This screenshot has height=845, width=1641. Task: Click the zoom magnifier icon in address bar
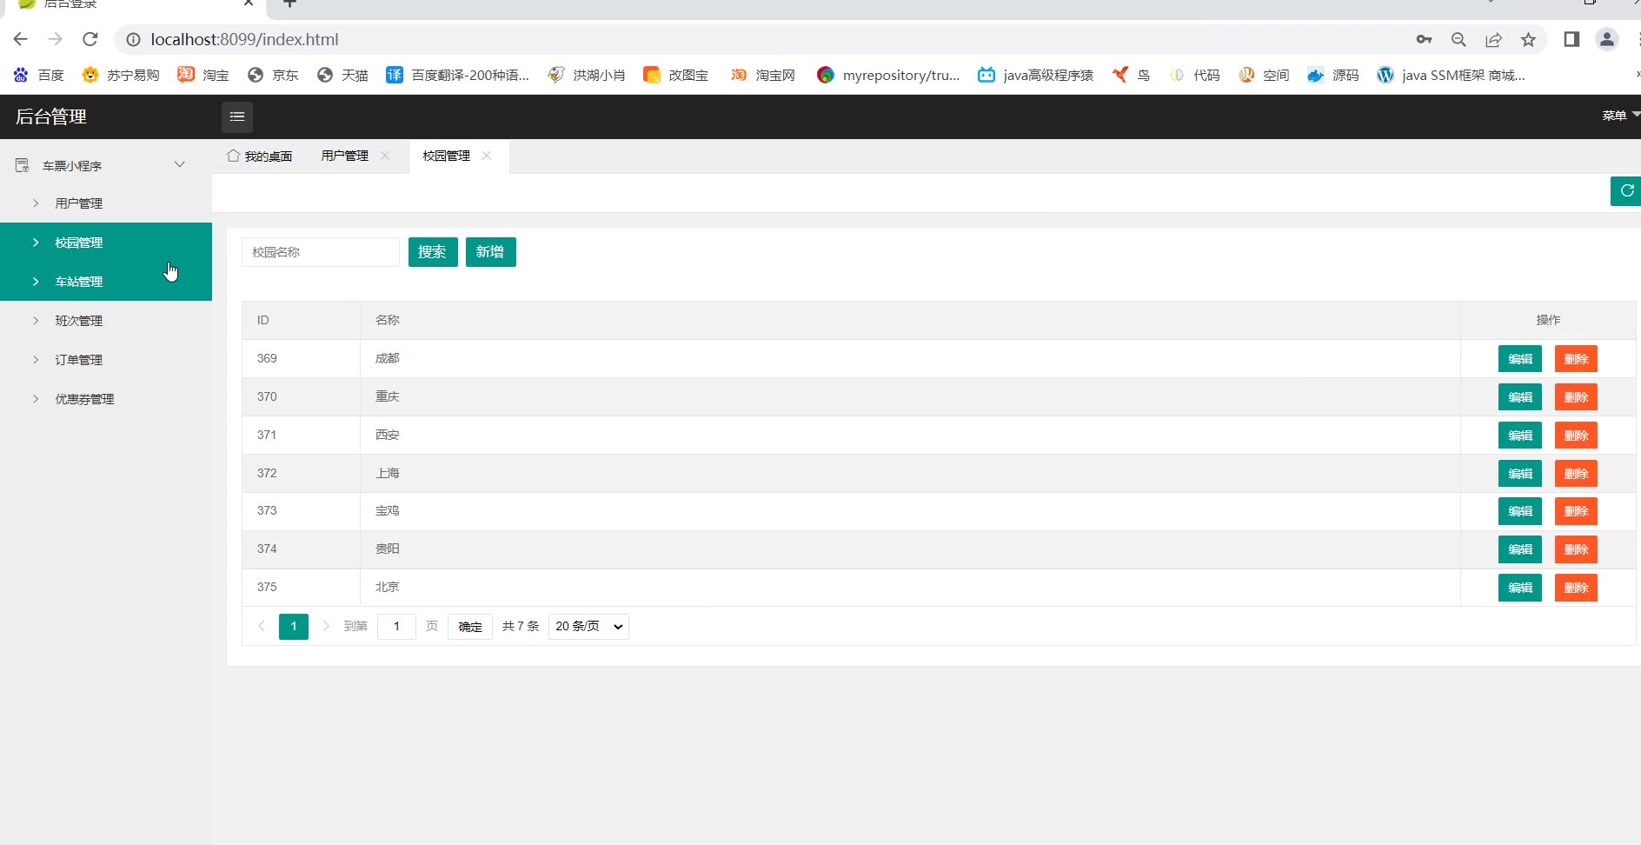[1458, 39]
